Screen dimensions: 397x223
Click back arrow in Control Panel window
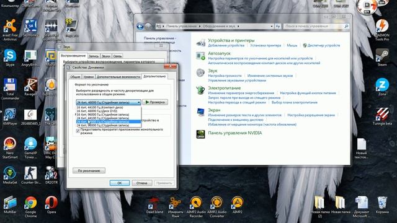point(140,26)
